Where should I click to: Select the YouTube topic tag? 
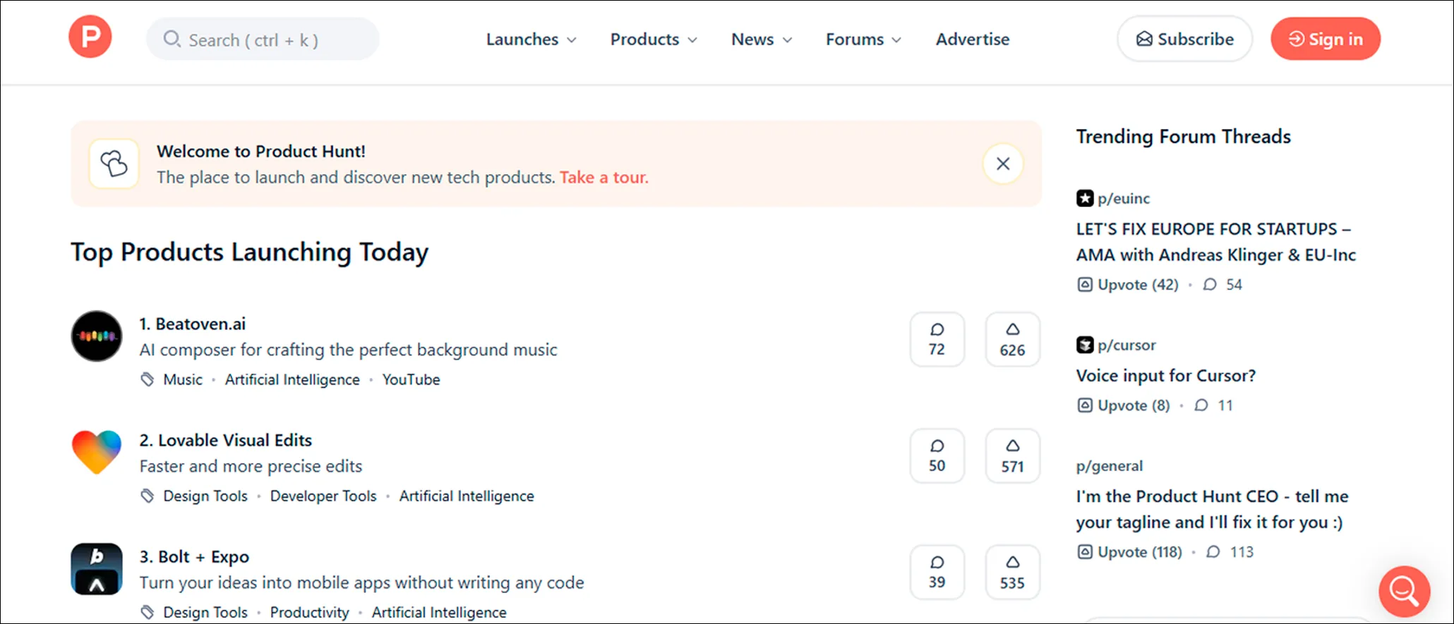pyautogui.click(x=411, y=379)
